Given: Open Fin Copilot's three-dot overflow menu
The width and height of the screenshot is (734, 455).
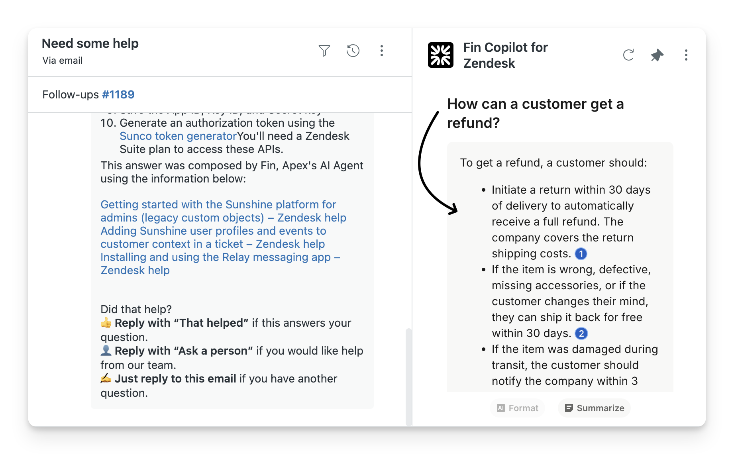Looking at the screenshot, I should pos(686,55).
